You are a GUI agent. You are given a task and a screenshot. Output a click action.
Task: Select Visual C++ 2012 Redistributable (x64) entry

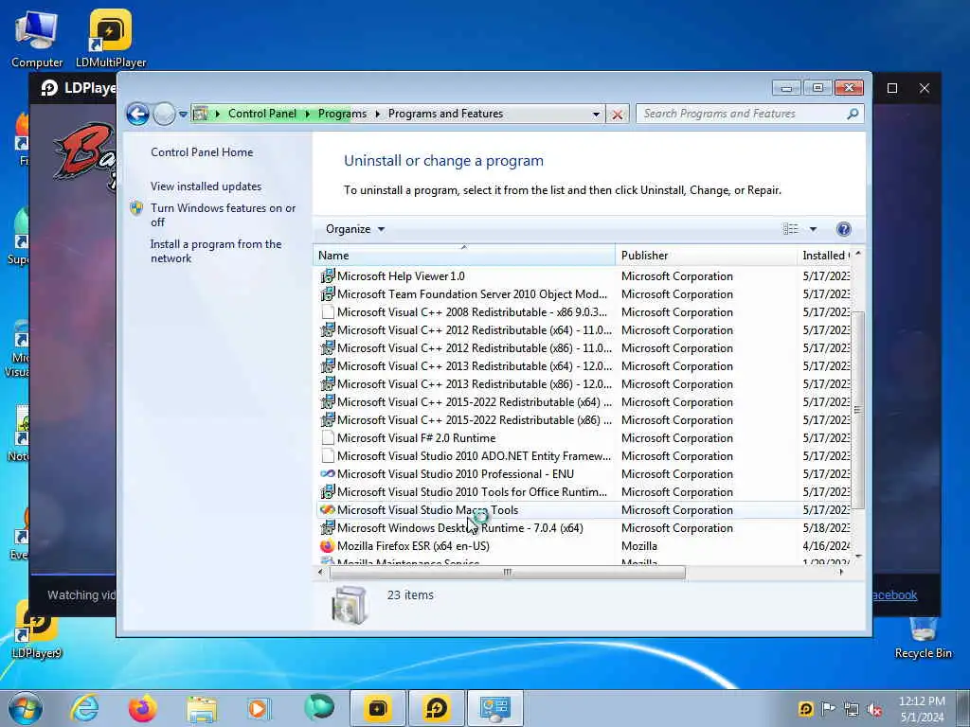(x=474, y=330)
